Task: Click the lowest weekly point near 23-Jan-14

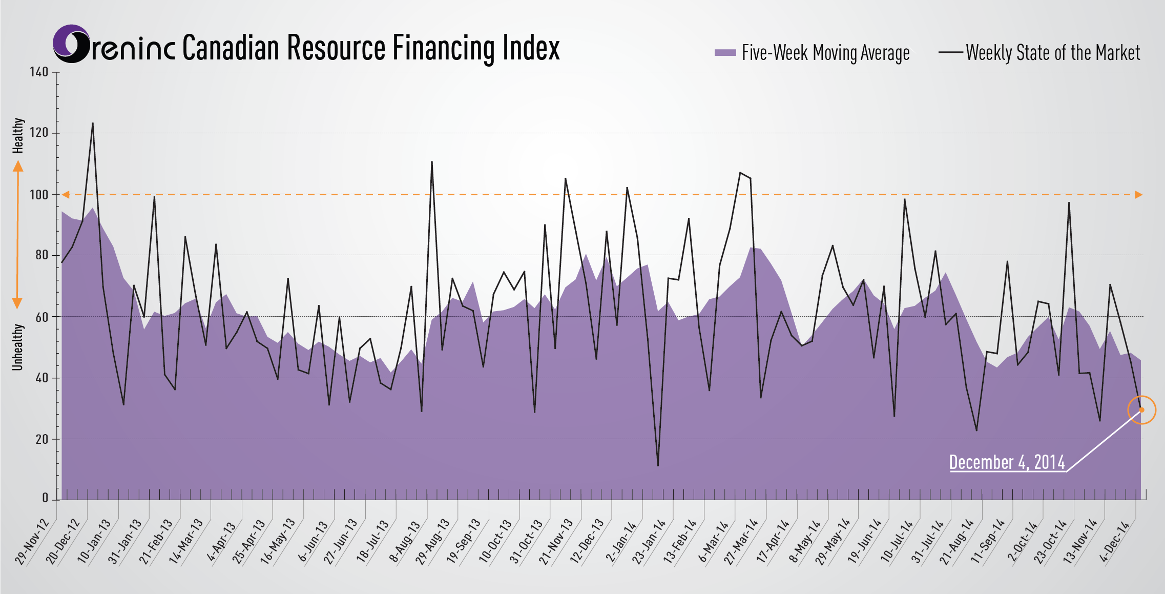Action: (x=658, y=465)
